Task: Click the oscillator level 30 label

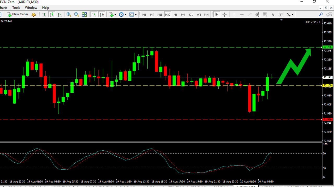Action: (325, 168)
